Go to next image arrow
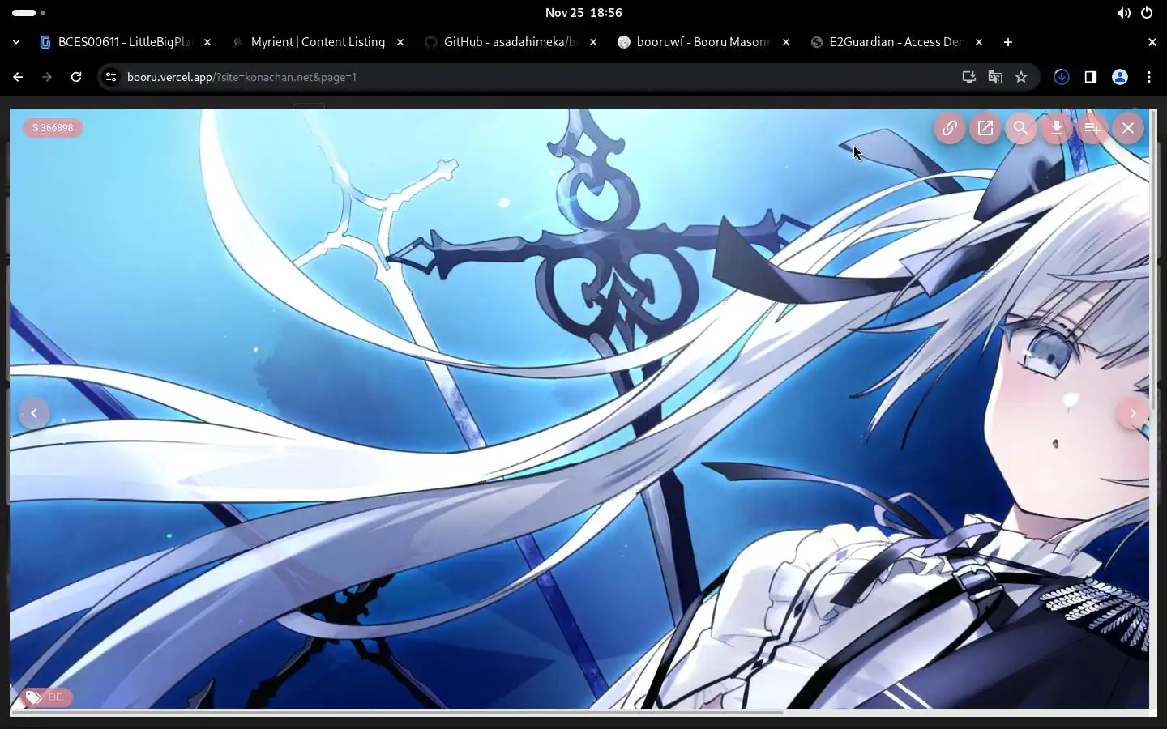 1132,413
